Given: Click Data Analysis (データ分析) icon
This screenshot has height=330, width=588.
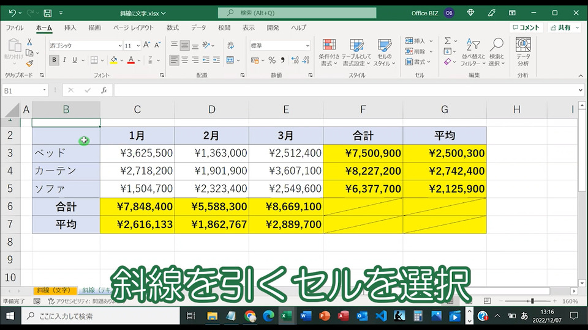Looking at the screenshot, I should pos(523,53).
